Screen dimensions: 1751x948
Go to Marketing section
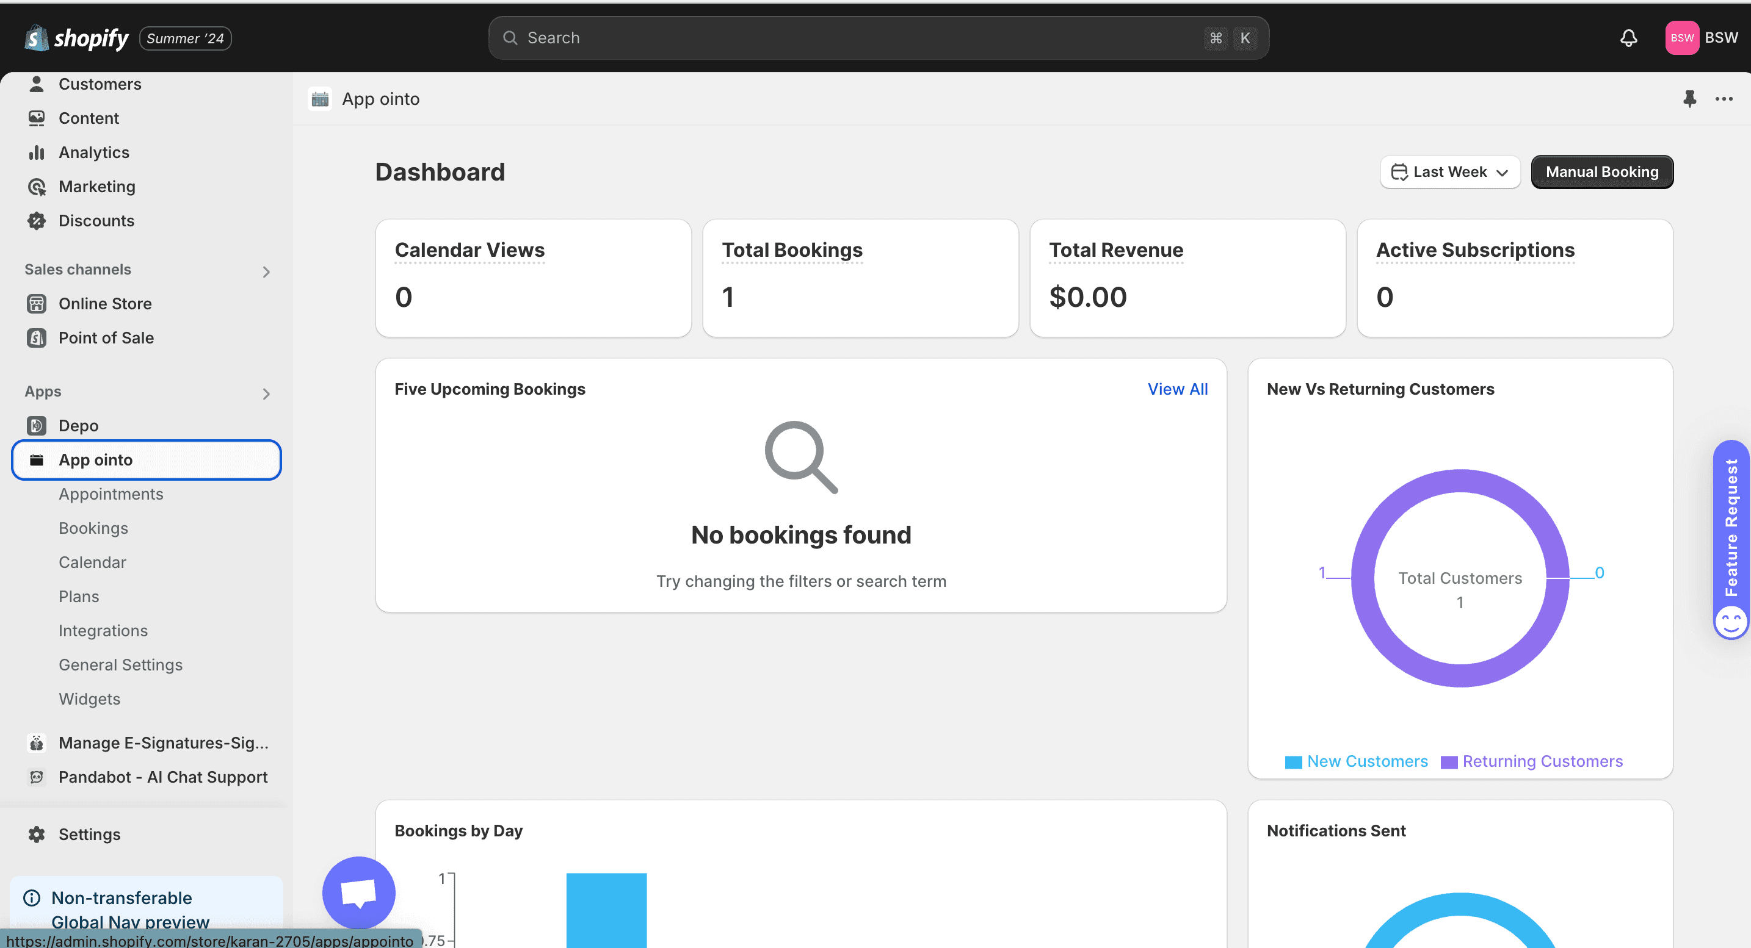point(97,187)
